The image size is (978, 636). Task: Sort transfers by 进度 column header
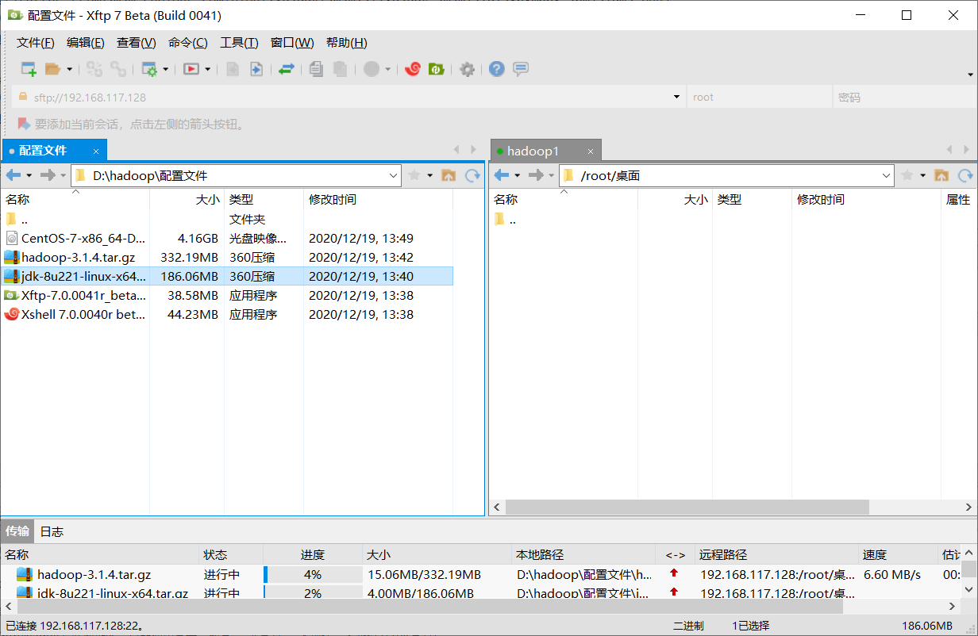[x=313, y=555]
